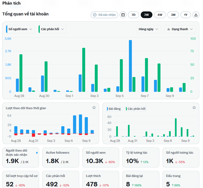
Task: Click info icon on follower chart
Action: pos(94,108)
